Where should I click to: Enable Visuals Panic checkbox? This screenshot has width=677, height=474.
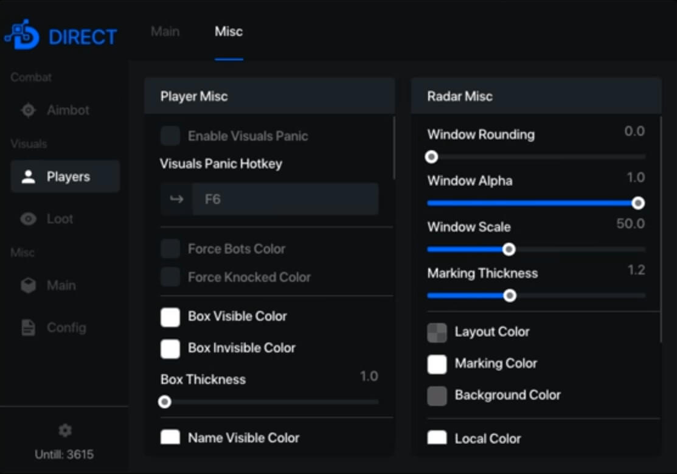coord(170,136)
